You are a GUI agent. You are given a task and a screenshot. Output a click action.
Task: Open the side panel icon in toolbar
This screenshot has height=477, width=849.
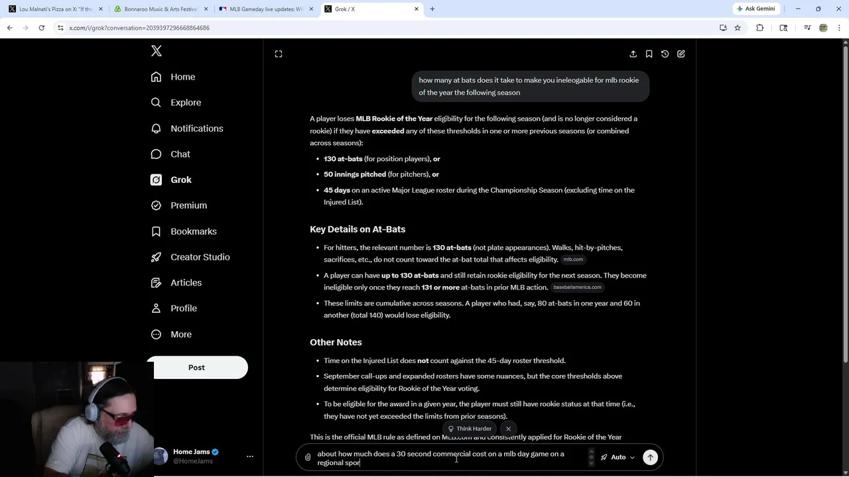[x=783, y=28]
